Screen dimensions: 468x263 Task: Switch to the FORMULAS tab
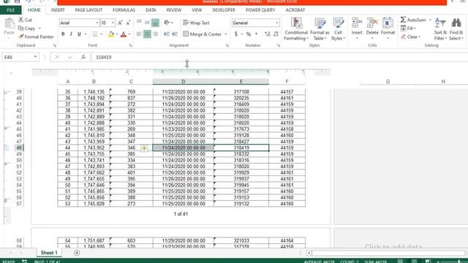click(124, 10)
